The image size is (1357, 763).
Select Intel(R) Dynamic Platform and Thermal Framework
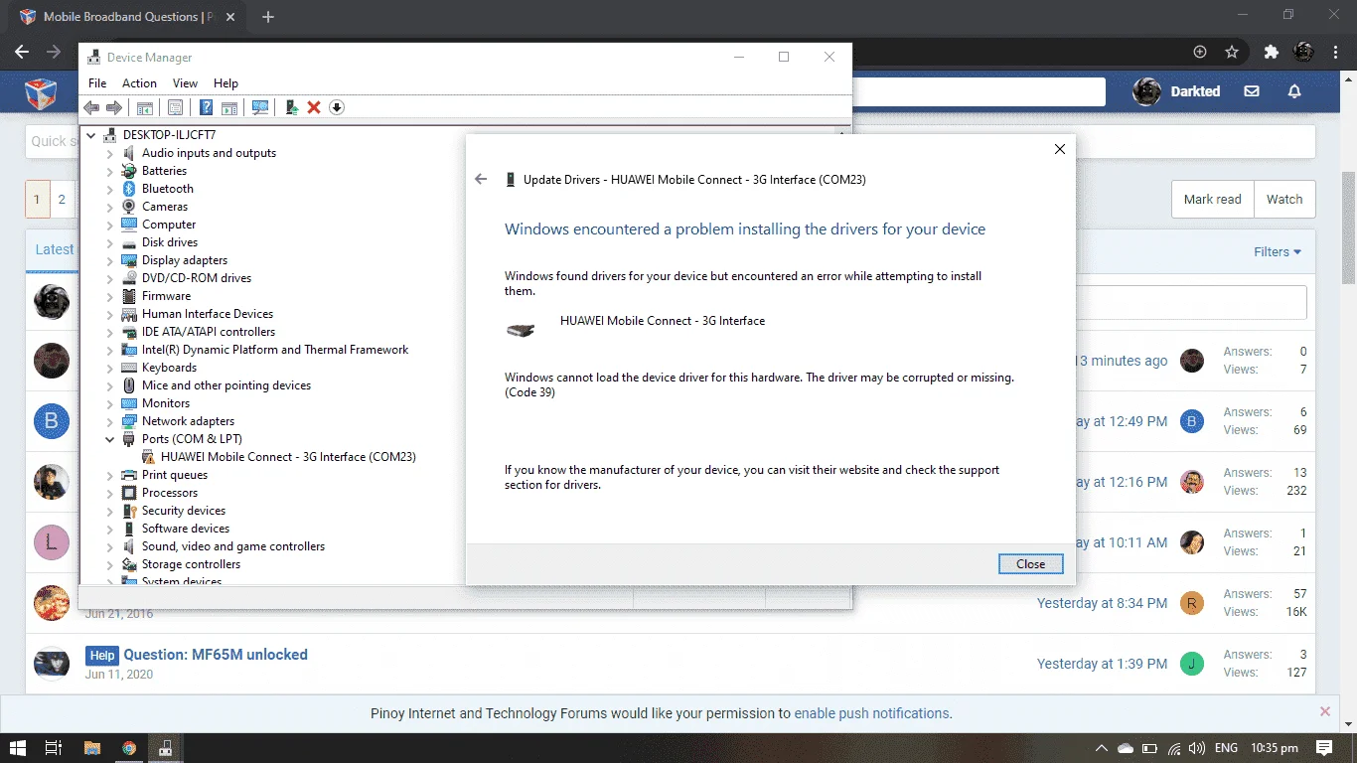click(275, 350)
